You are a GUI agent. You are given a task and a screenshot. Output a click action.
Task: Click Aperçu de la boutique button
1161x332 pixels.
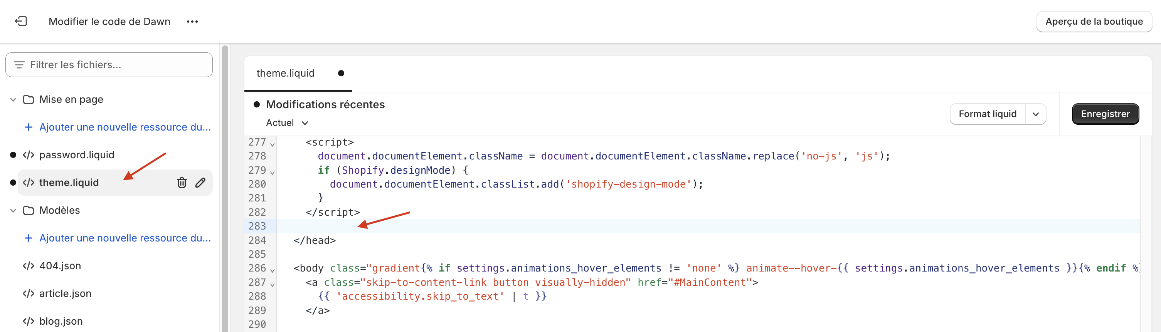pyautogui.click(x=1094, y=22)
